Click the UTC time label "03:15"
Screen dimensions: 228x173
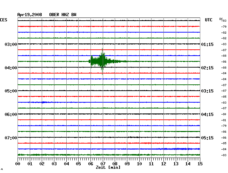pyautogui.click(x=207, y=91)
